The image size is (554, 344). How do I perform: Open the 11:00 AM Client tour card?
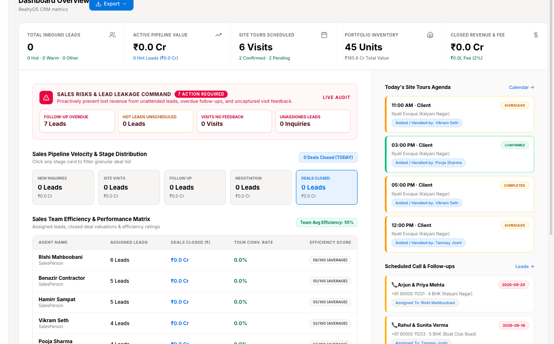coord(460,114)
